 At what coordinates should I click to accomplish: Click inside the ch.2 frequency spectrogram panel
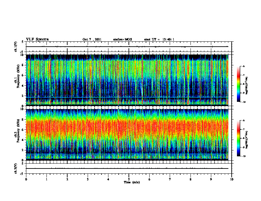pos(127,135)
